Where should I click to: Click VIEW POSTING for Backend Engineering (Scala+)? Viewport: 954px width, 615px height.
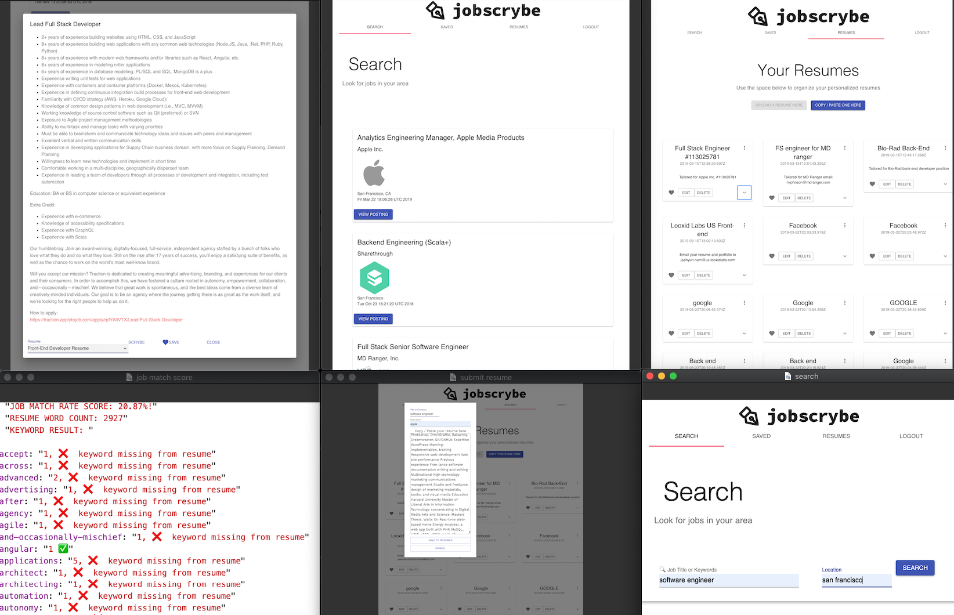[x=373, y=319]
